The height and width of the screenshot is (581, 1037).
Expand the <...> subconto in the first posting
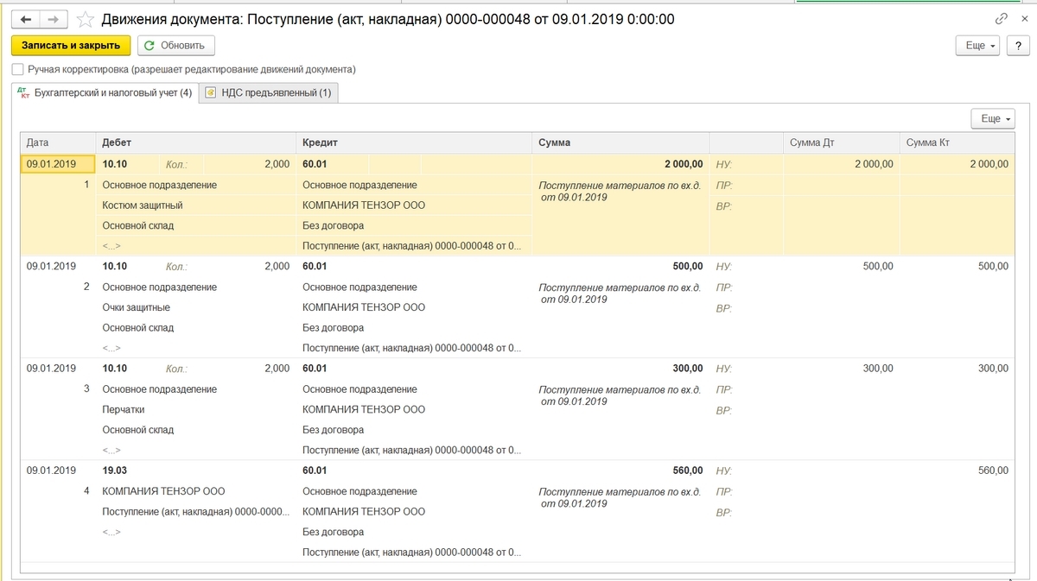(x=111, y=245)
